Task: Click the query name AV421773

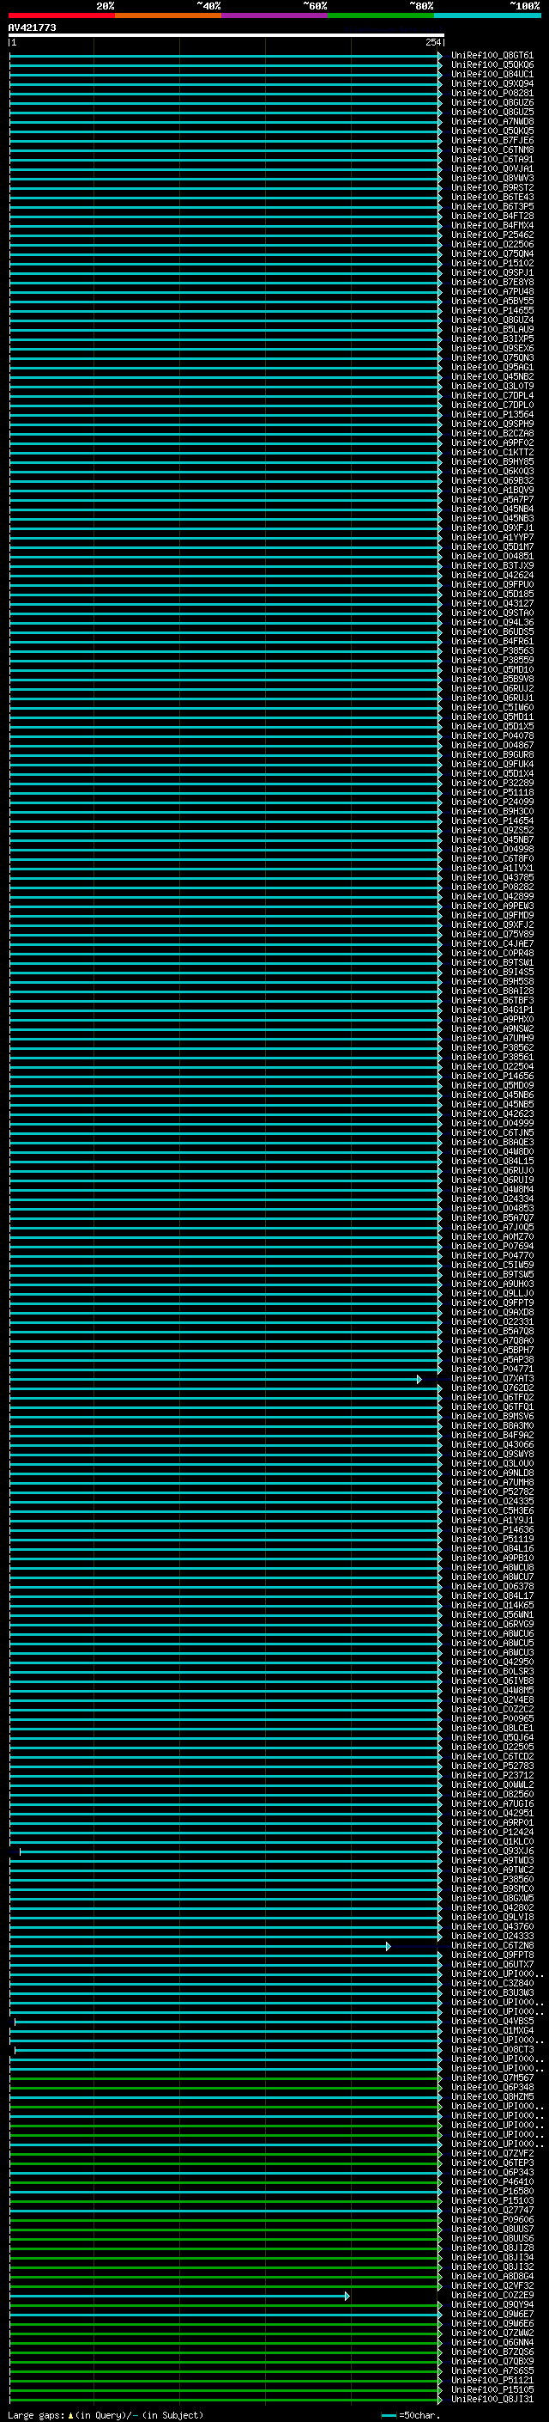Action: (32, 27)
